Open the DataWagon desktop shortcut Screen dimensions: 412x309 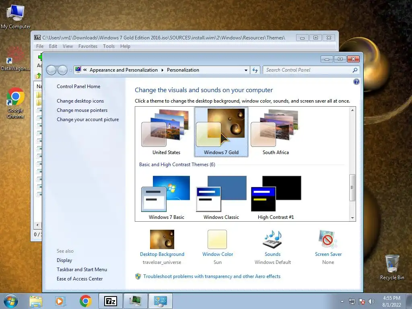[x=15, y=59]
